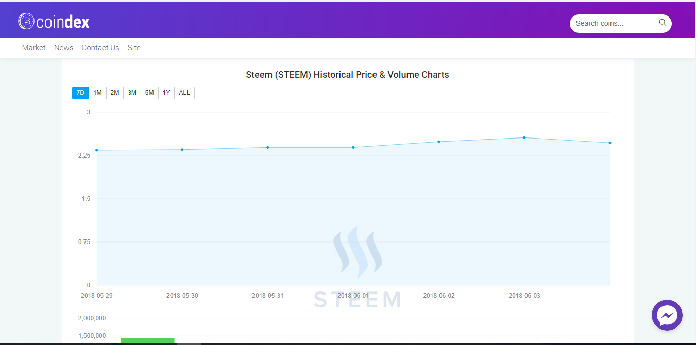Image resolution: width=696 pixels, height=345 pixels.
Task: Click the 2.25 y-axis label
Action: [84, 156]
